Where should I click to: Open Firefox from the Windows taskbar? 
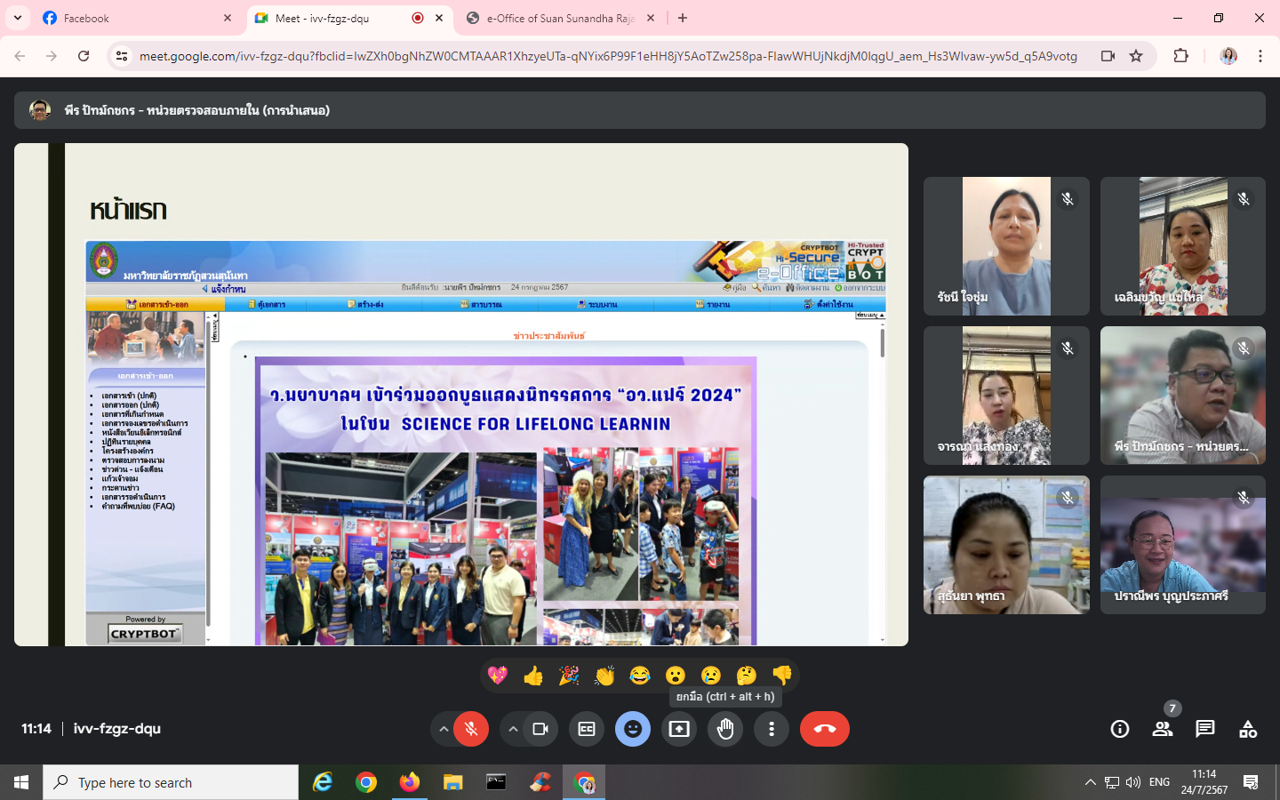click(x=409, y=782)
